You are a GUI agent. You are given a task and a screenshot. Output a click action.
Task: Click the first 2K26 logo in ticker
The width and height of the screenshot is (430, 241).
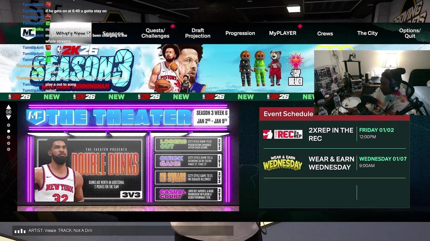coord(19,97)
